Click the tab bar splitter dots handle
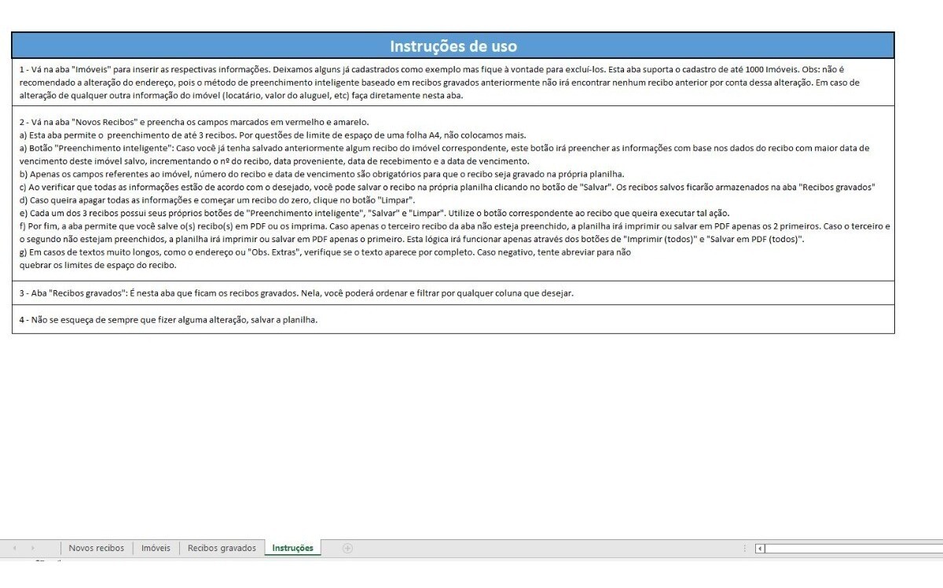The image size is (943, 588). 744,548
